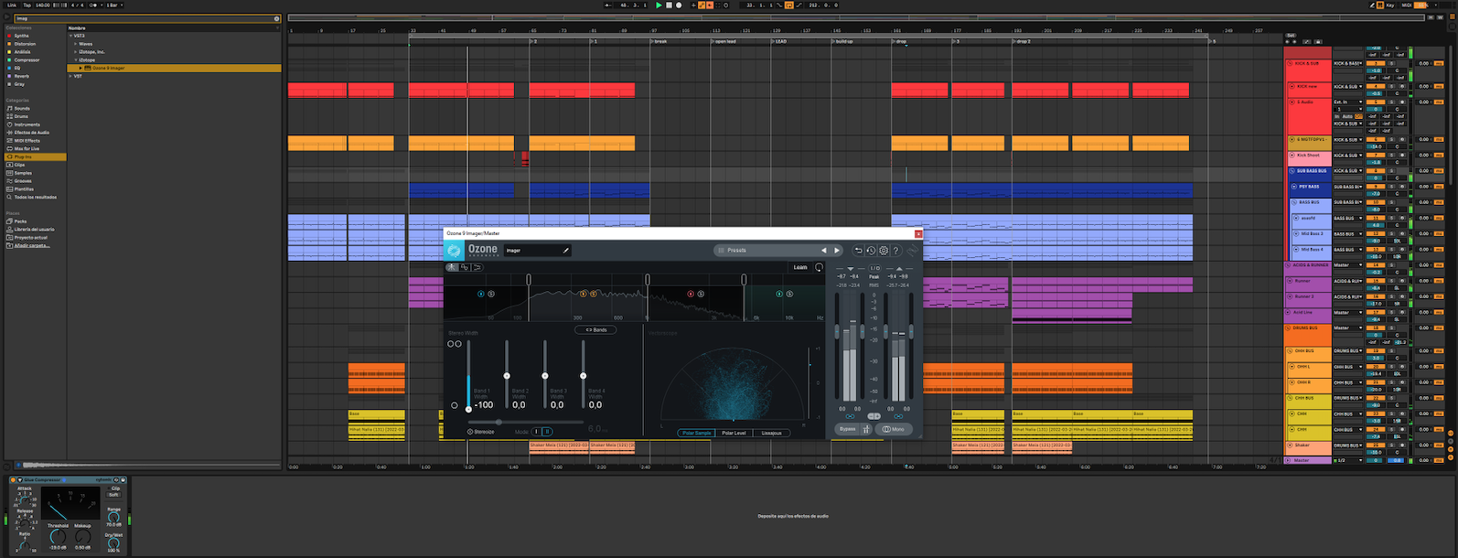Solo band 3 in Ozone spectrum
The height and width of the screenshot is (558, 1458).
click(701, 294)
